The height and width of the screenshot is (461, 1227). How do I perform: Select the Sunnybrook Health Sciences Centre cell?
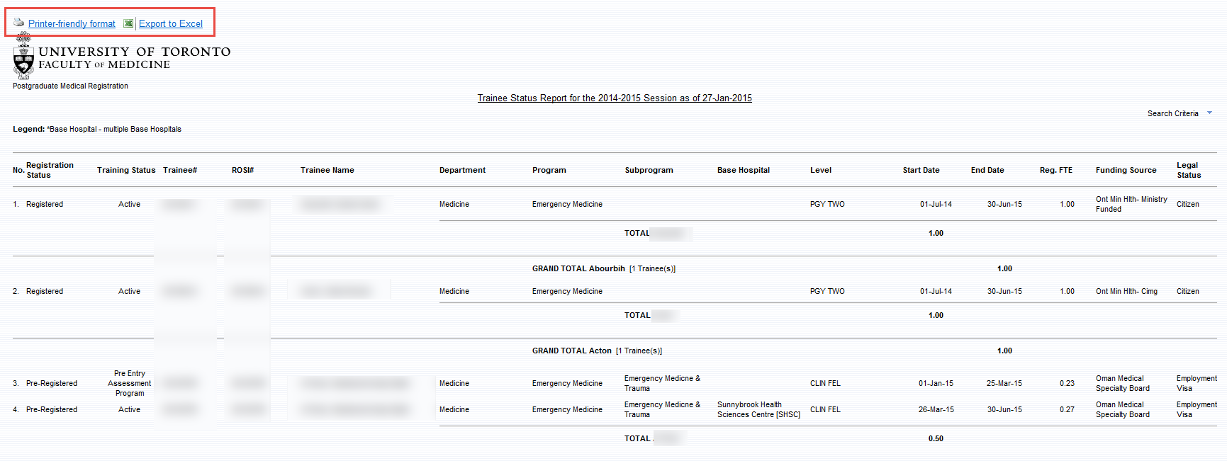758,409
